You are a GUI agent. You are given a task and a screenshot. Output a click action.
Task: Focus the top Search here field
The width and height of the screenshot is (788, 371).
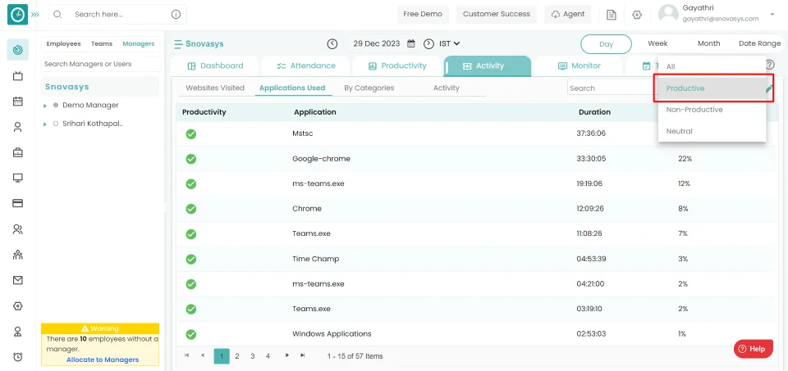(117, 15)
